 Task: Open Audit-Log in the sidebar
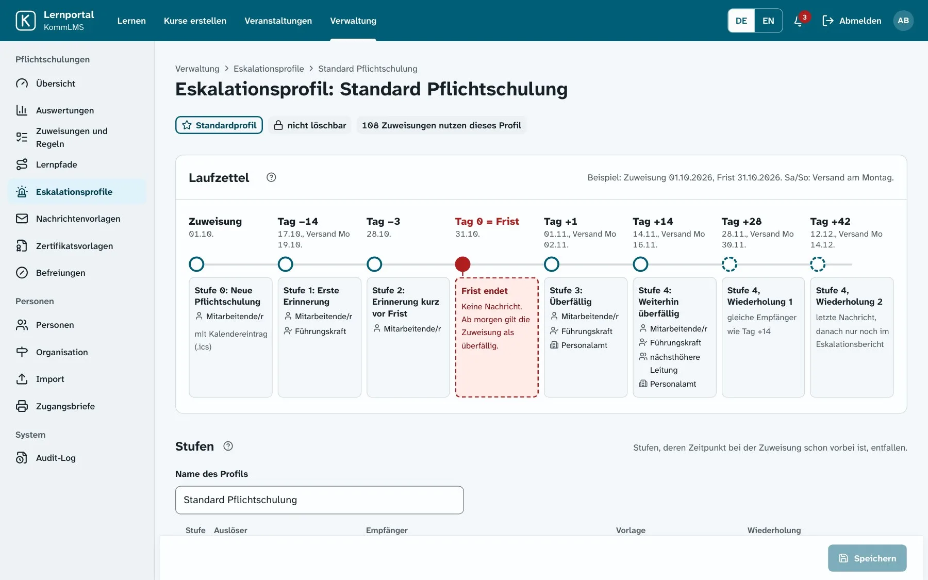tap(77, 458)
